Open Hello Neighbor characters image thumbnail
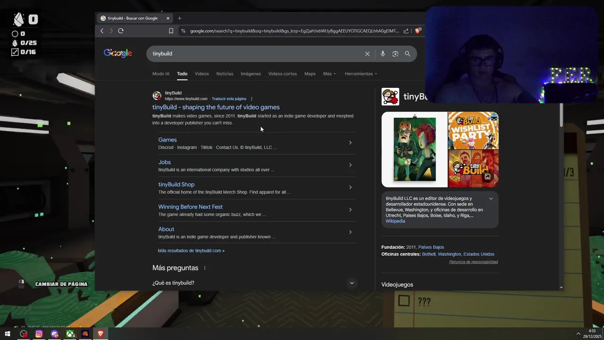The image size is (604, 340). pos(414,149)
